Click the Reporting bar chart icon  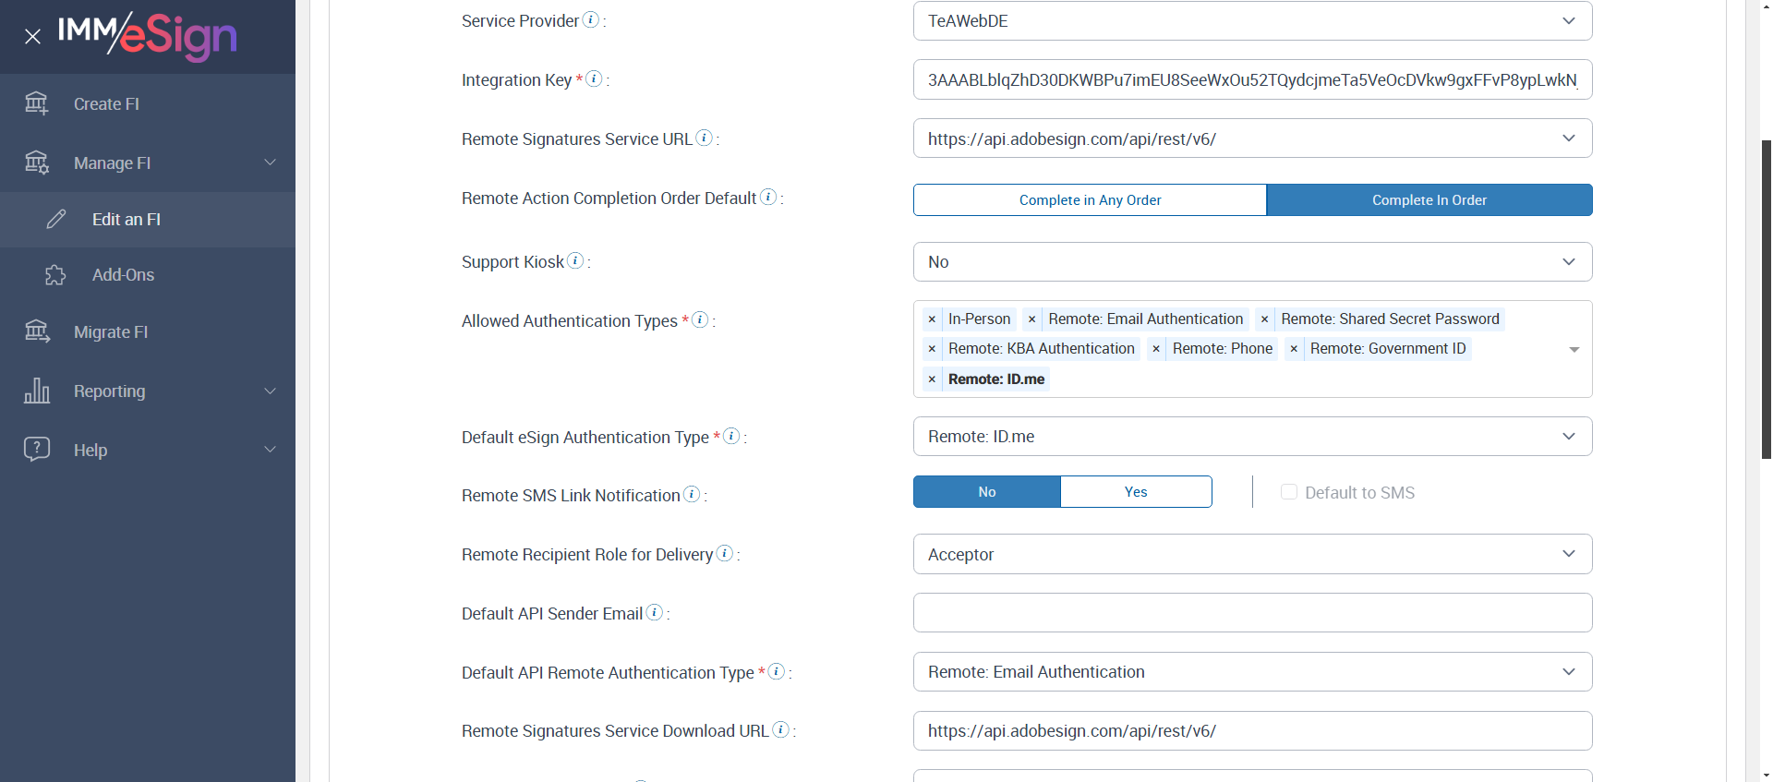pos(37,391)
